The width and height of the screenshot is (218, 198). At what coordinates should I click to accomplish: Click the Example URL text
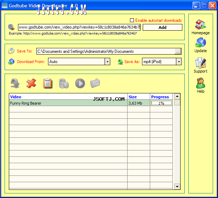(73, 33)
